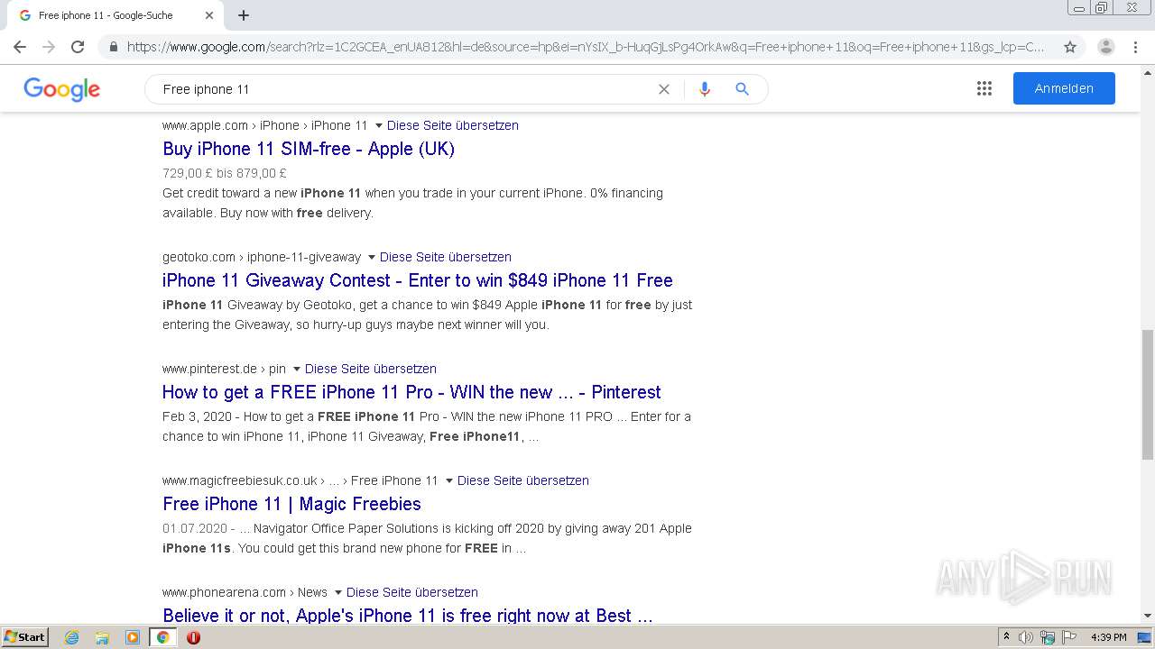Click the Chrome icon in taskbar
Viewport: 1155px width, 649px height.
163,637
